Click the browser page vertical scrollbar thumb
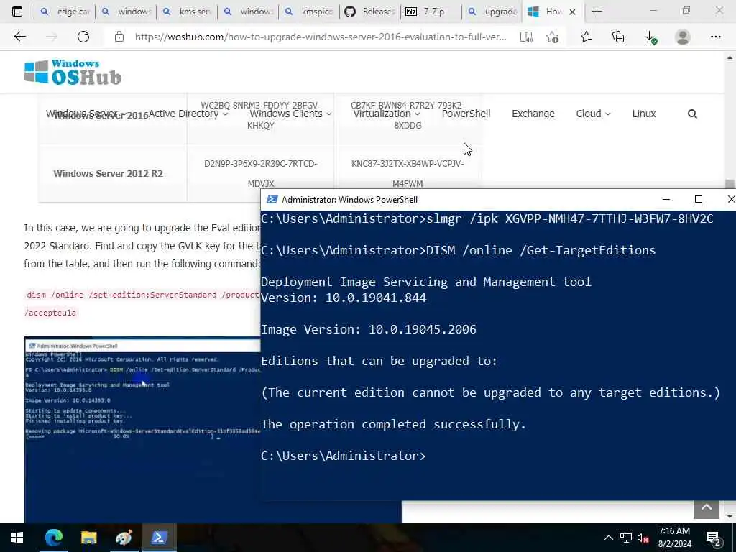Image resolution: width=736 pixels, height=552 pixels. click(729, 183)
